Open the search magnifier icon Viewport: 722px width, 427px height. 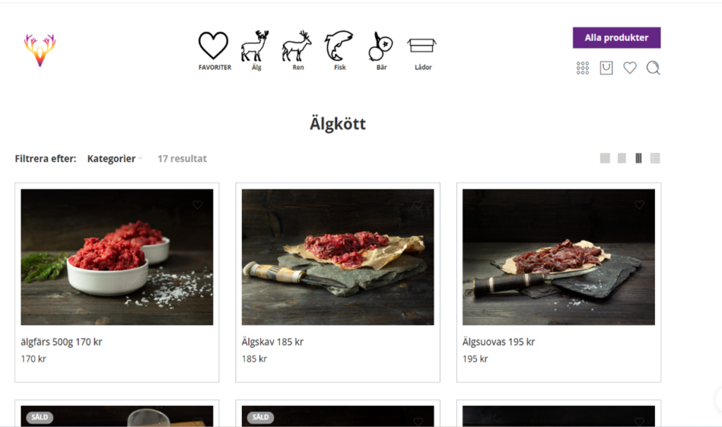point(653,68)
